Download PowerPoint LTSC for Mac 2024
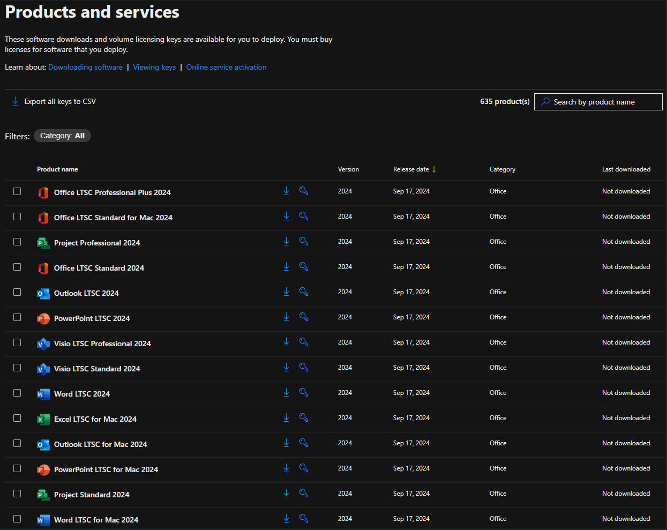This screenshot has height=530, width=667. coord(286,468)
